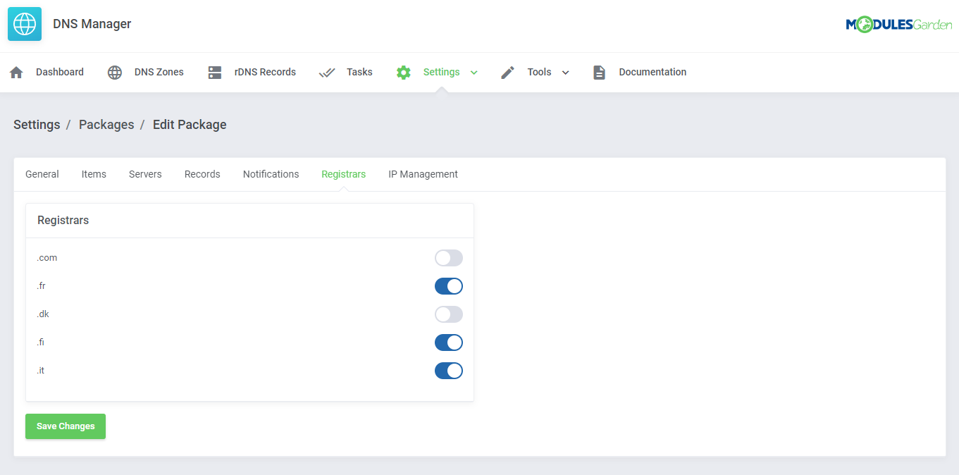Click the DNS Manager globe logo icon
Screen dimensions: 959x475
tap(24, 23)
